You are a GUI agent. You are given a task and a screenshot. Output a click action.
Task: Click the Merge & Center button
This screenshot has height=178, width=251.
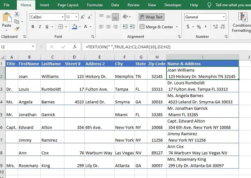click(156, 27)
